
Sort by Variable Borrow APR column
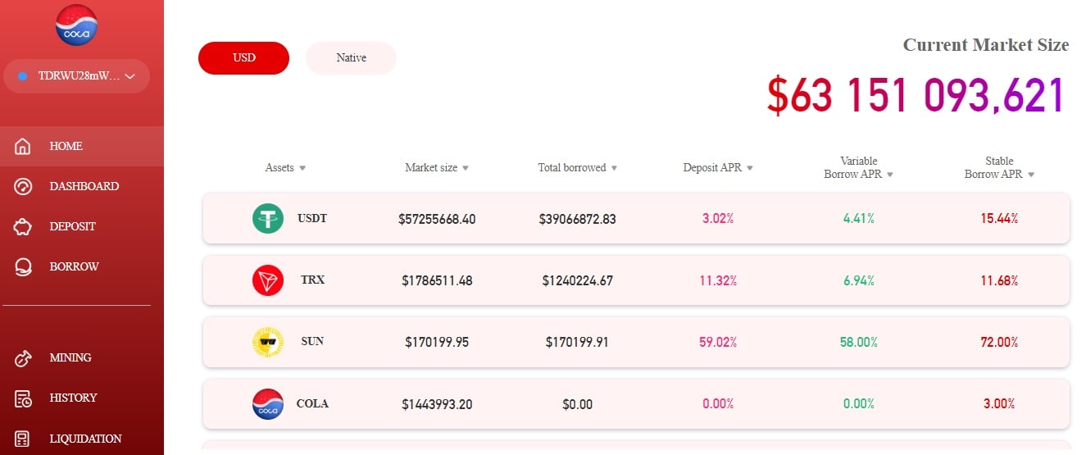(859, 168)
